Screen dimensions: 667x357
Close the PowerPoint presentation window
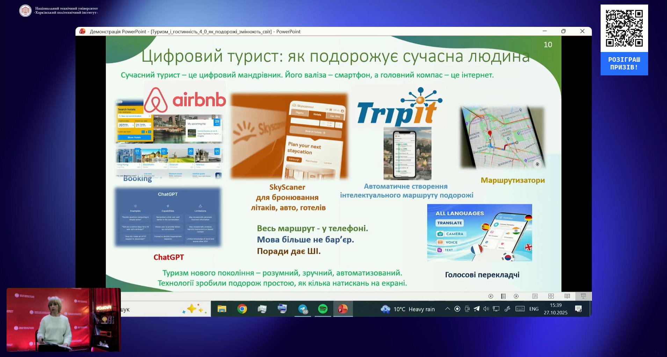[x=582, y=31]
